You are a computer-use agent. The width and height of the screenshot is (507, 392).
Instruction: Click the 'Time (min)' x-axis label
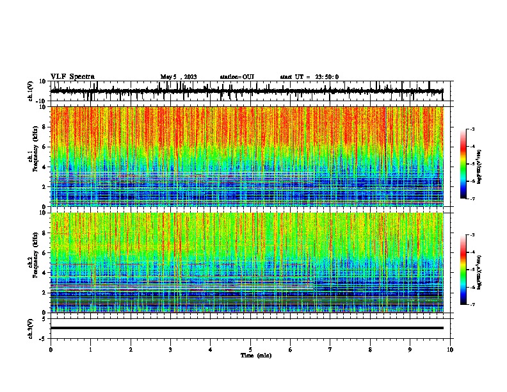point(256,355)
